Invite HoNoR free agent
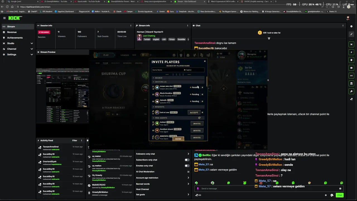Viewport: 357px width, 201px height. point(197,123)
